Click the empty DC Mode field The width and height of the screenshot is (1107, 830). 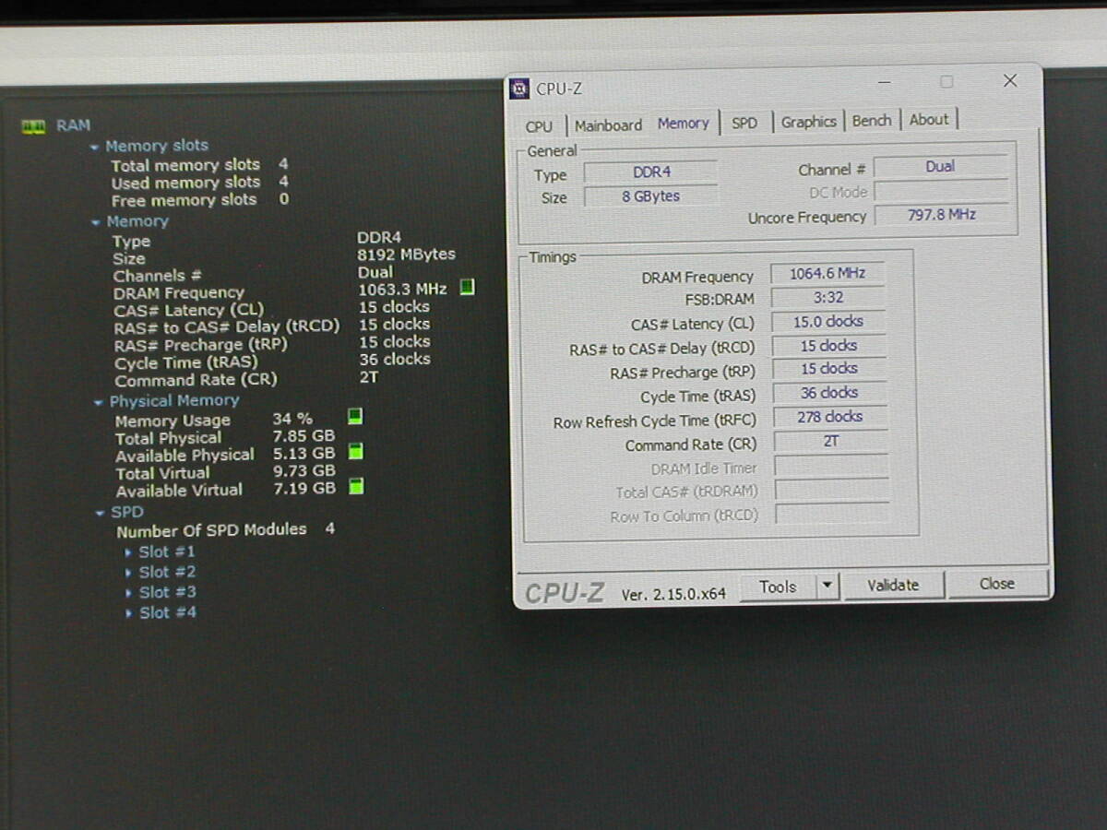tap(941, 192)
